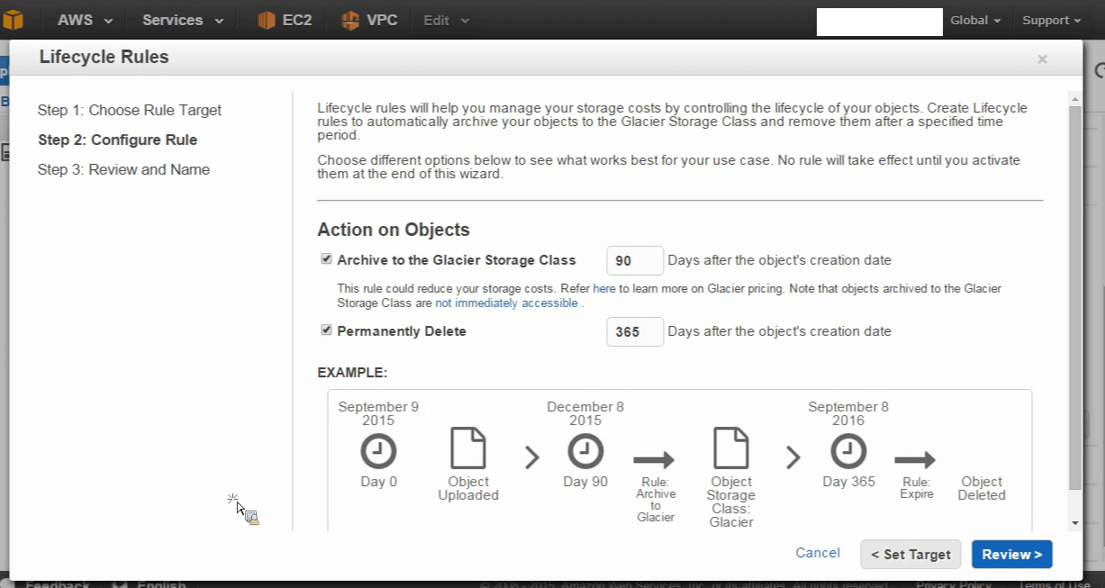
Task: Click the Day 90 clock icon
Action: coord(585,451)
